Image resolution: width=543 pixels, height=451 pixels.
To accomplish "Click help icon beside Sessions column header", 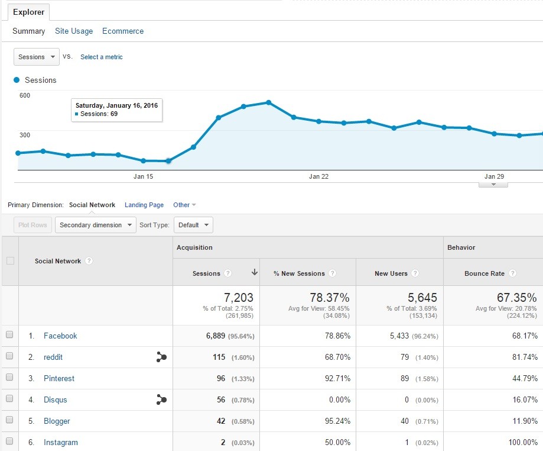I will (x=228, y=273).
